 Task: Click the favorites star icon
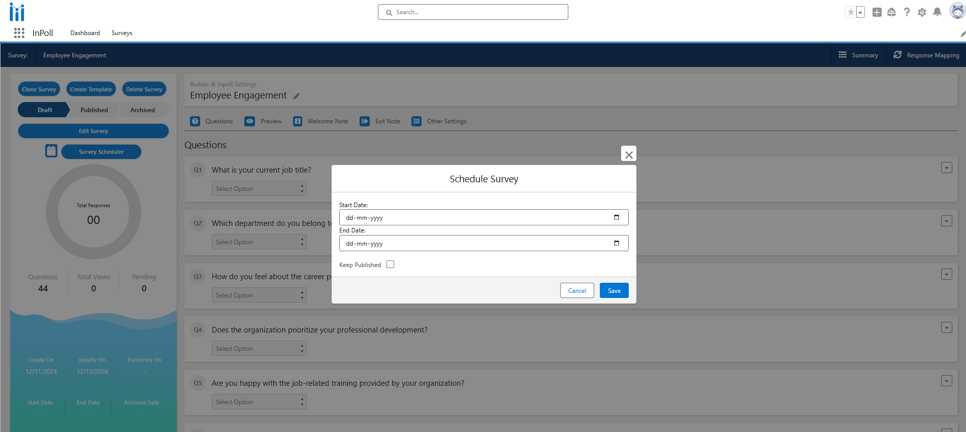(851, 12)
